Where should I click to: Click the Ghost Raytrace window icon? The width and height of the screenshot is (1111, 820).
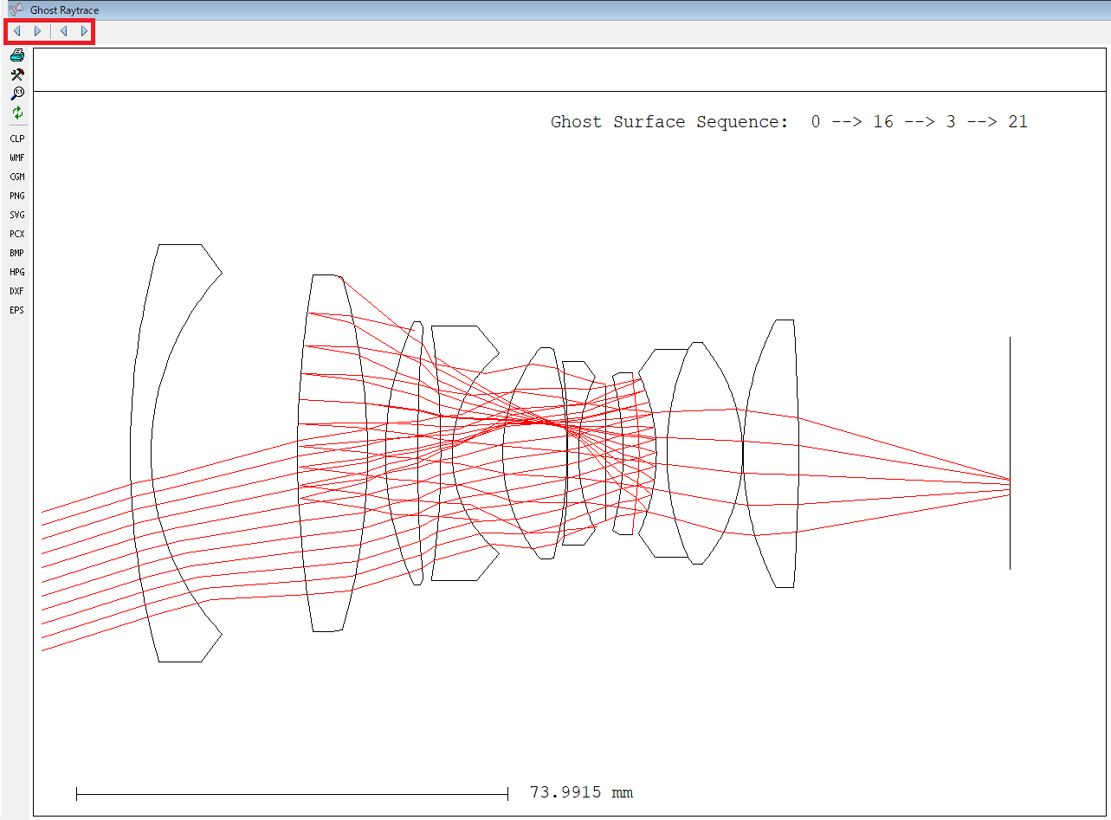click(16, 10)
